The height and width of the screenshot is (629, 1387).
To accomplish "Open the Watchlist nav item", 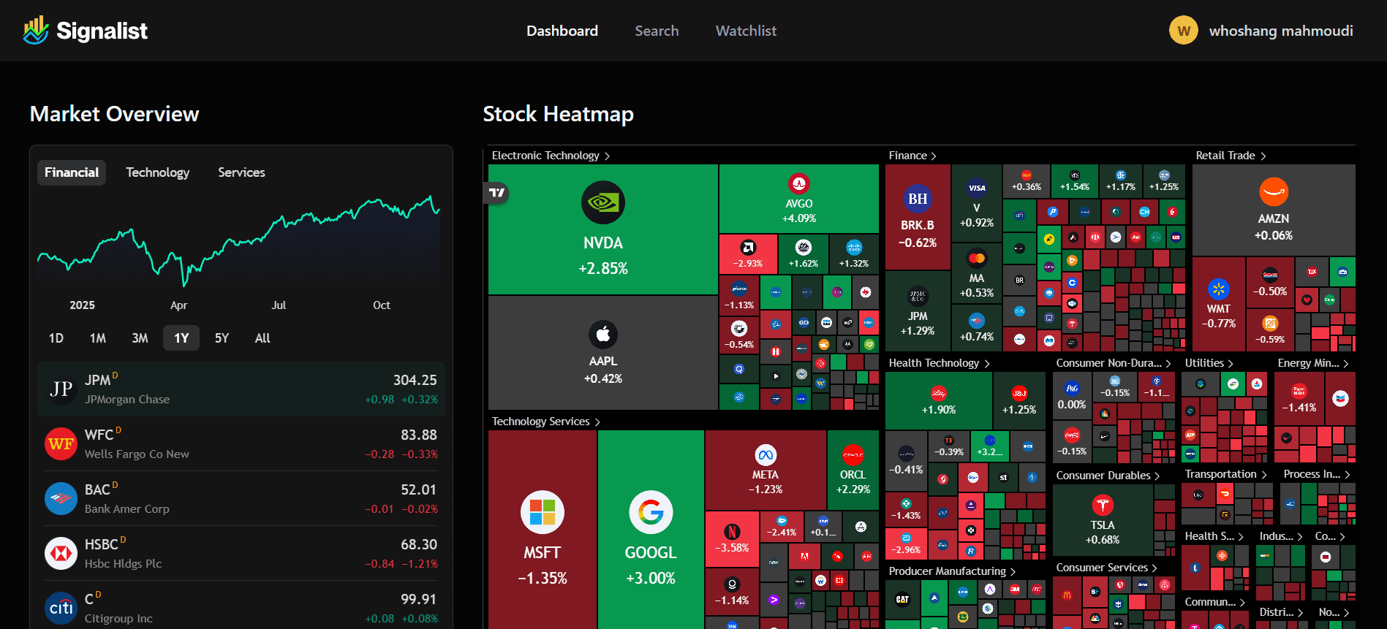I will 746,31.
